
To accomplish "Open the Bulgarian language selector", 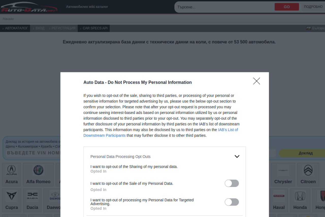I will (315, 28).
